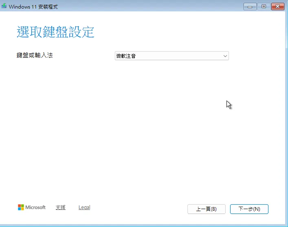Image resolution: width=288 pixels, height=227 pixels.
Task: Close the Windows 11 安裝程式 window
Action: pyautogui.click(x=278, y=7)
